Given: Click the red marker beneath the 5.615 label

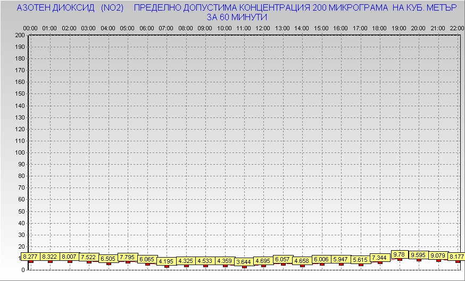Looking at the screenshot, I should click(361, 265).
